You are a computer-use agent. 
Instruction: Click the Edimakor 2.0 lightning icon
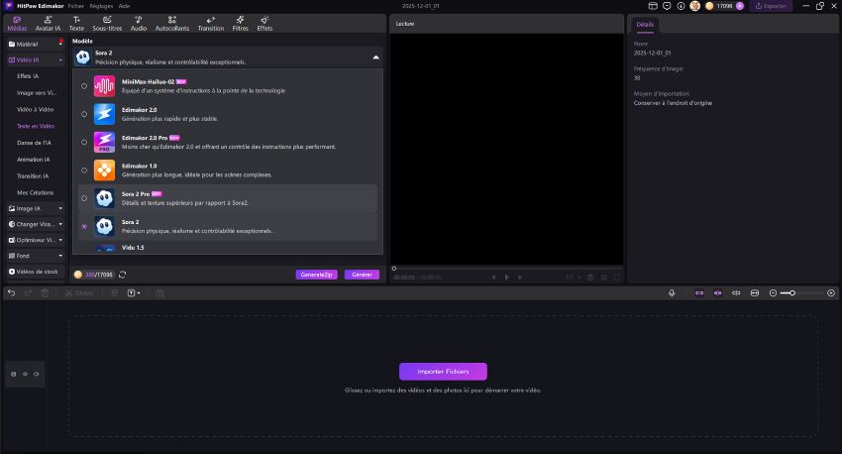pos(104,114)
